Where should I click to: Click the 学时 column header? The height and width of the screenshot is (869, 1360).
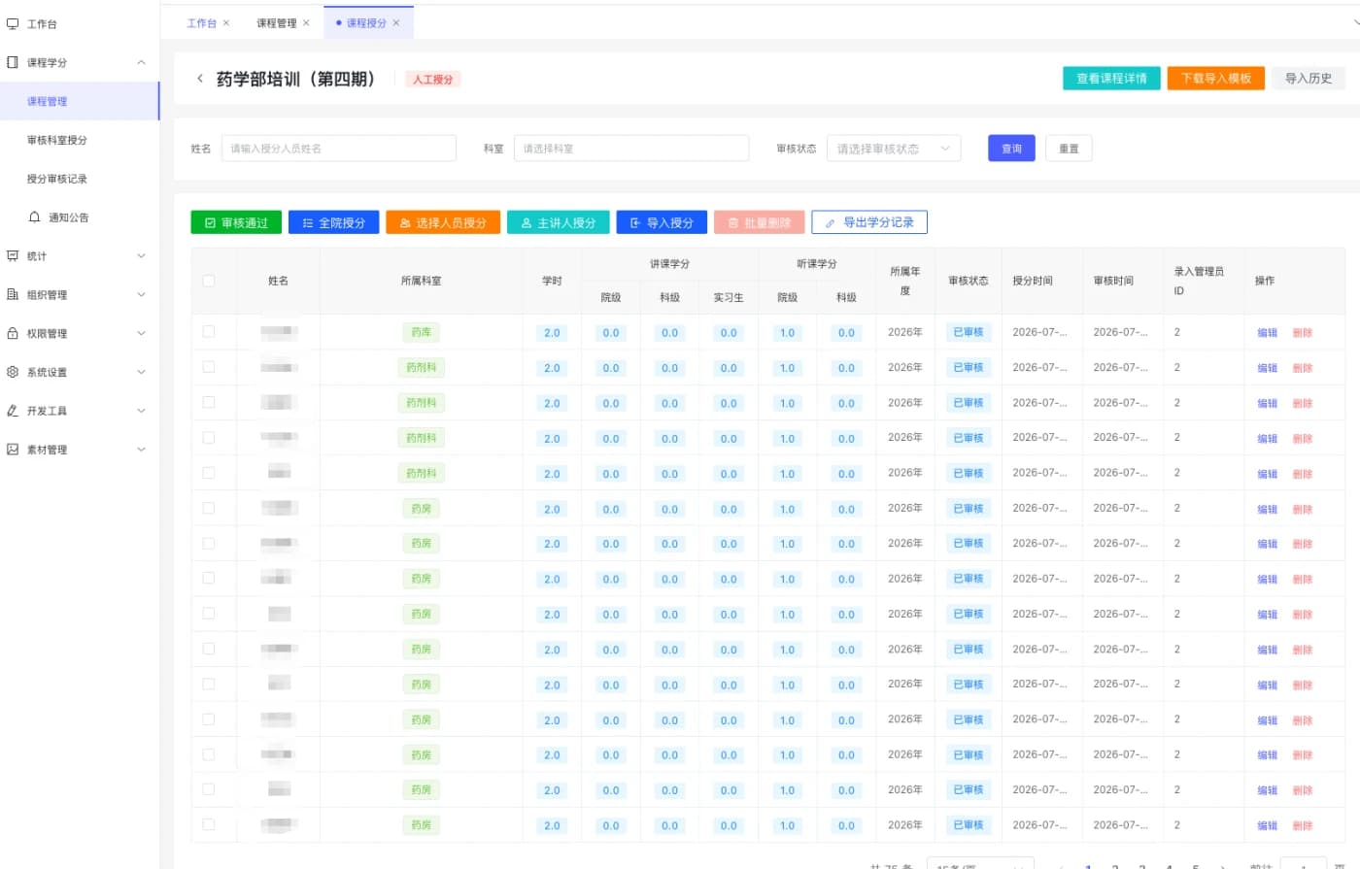pyautogui.click(x=552, y=281)
